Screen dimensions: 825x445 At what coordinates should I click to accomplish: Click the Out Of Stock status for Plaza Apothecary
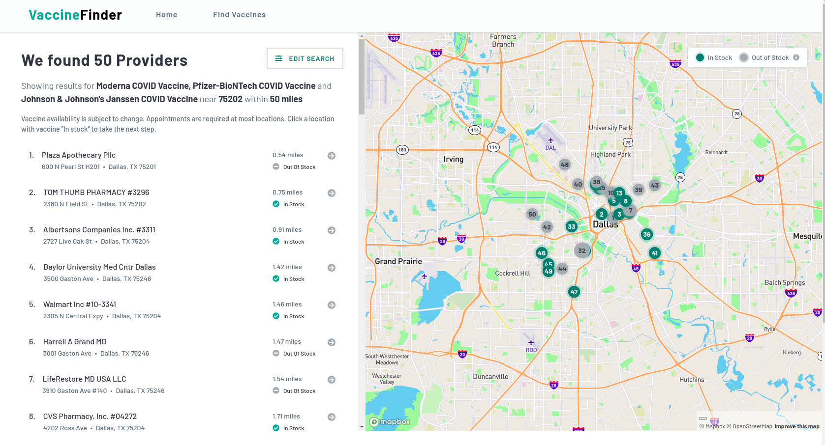tap(294, 167)
